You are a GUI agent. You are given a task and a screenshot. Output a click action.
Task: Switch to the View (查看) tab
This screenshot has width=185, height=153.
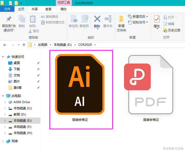[x=48, y=9]
